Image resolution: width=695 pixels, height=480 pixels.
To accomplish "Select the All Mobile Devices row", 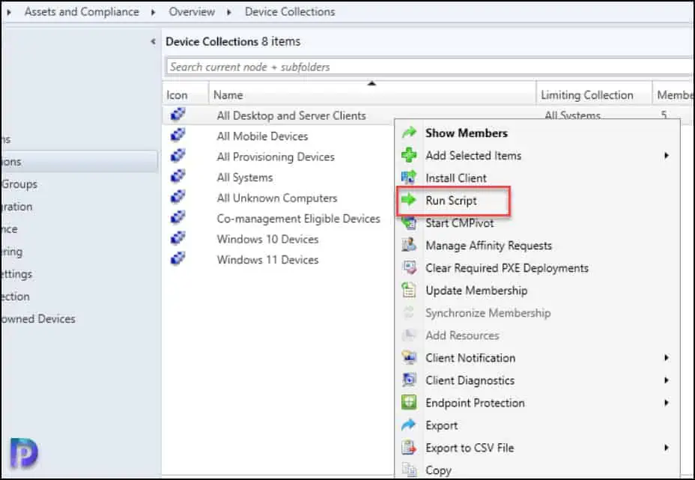I will (278, 136).
